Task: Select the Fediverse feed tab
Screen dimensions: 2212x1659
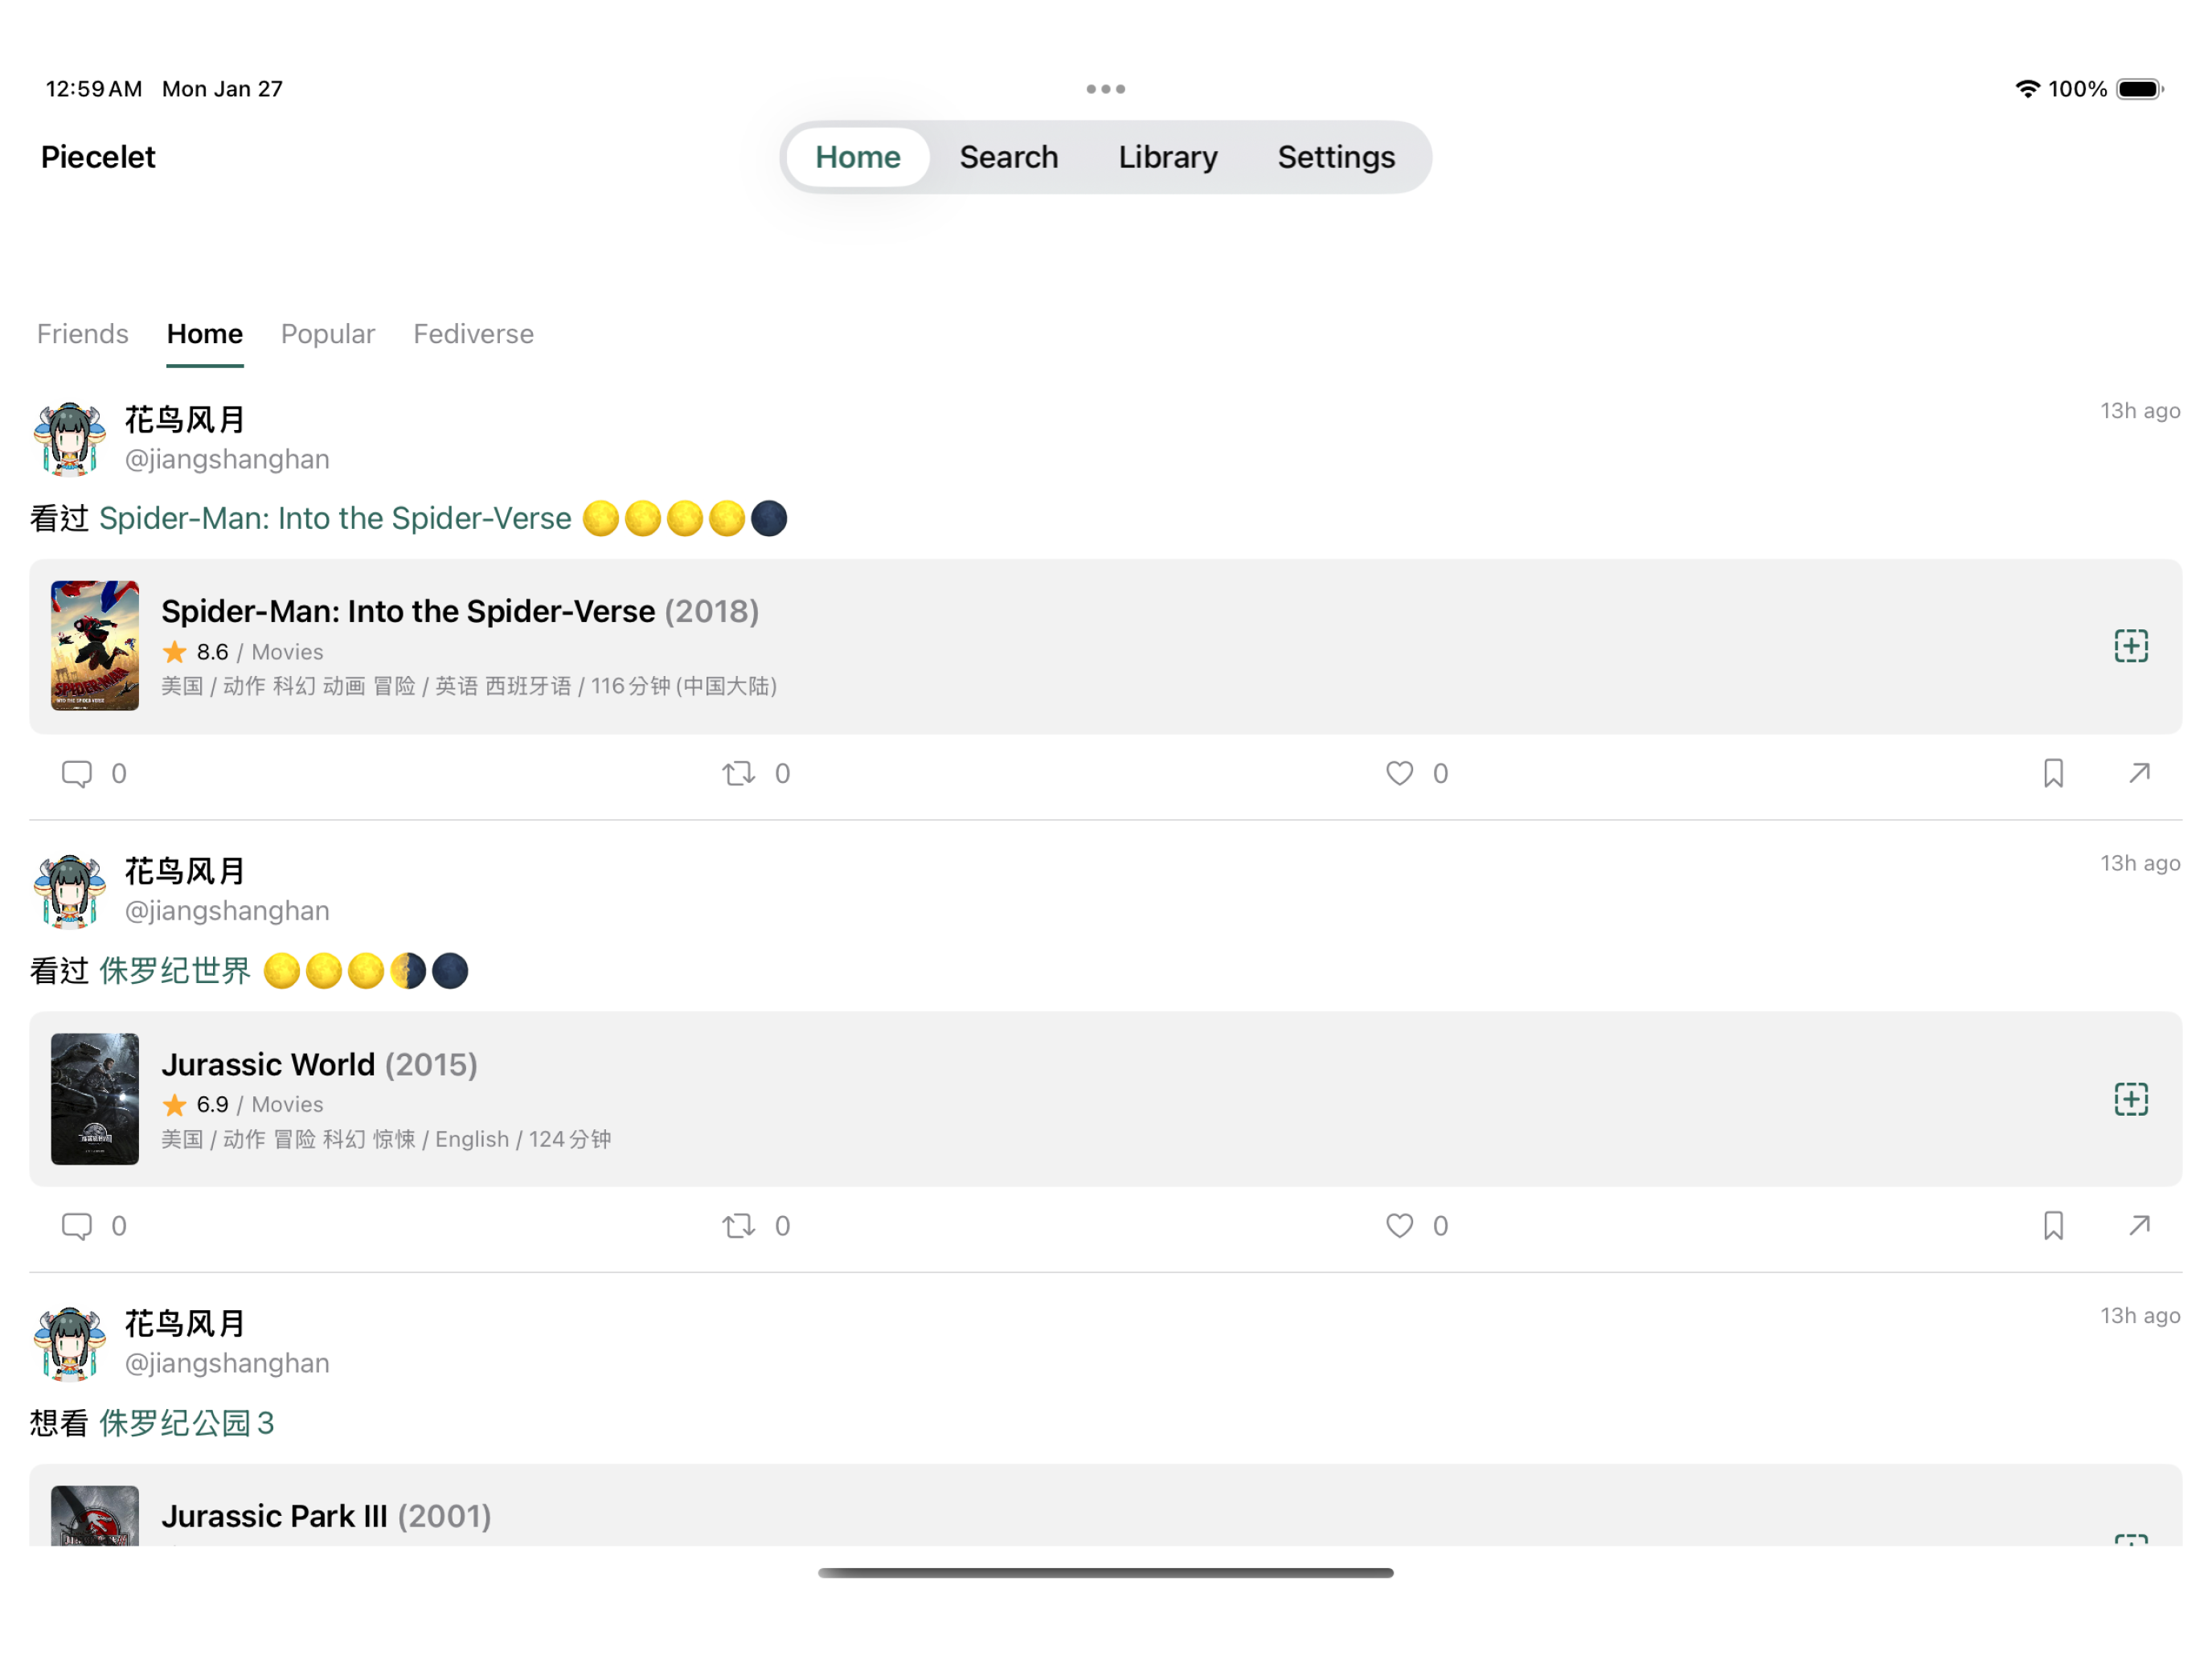Action: pos(473,334)
